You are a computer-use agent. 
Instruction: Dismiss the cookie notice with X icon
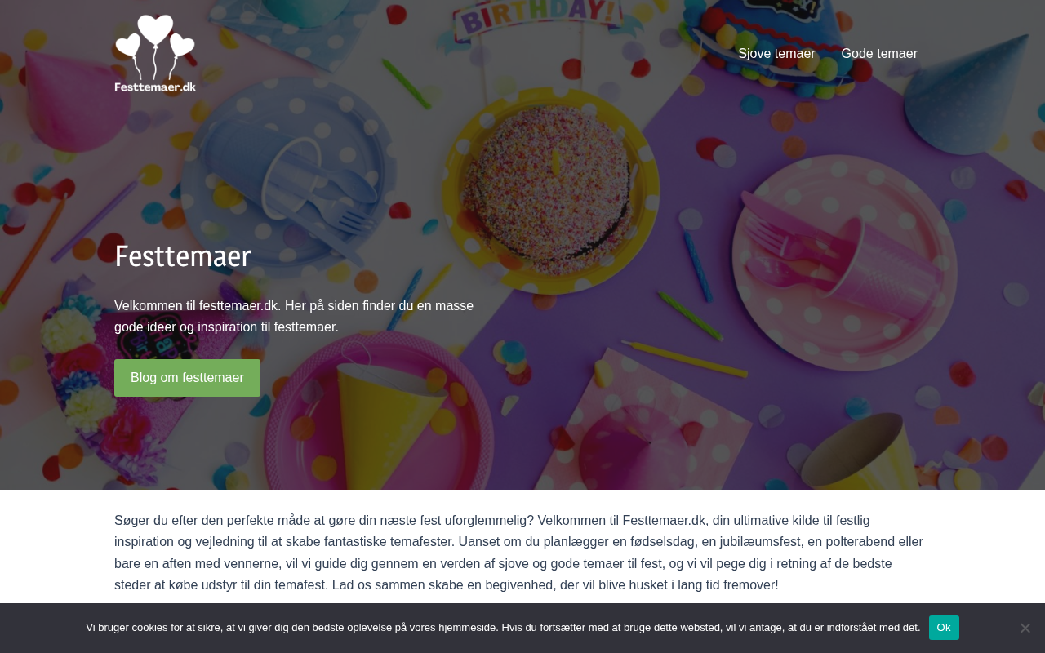(1025, 628)
